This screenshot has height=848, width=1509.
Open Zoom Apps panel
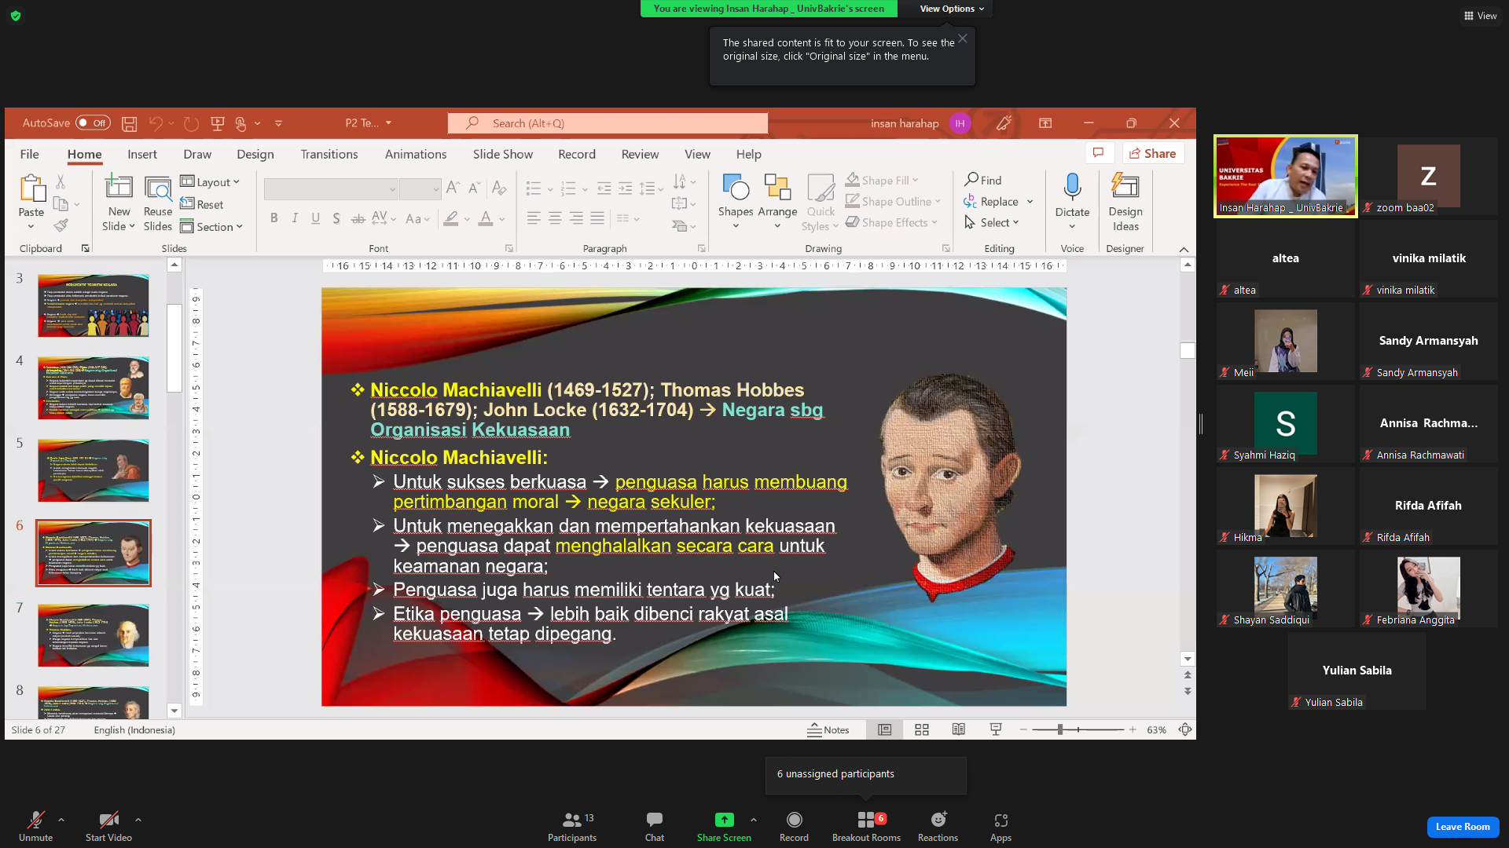pos(1000,827)
